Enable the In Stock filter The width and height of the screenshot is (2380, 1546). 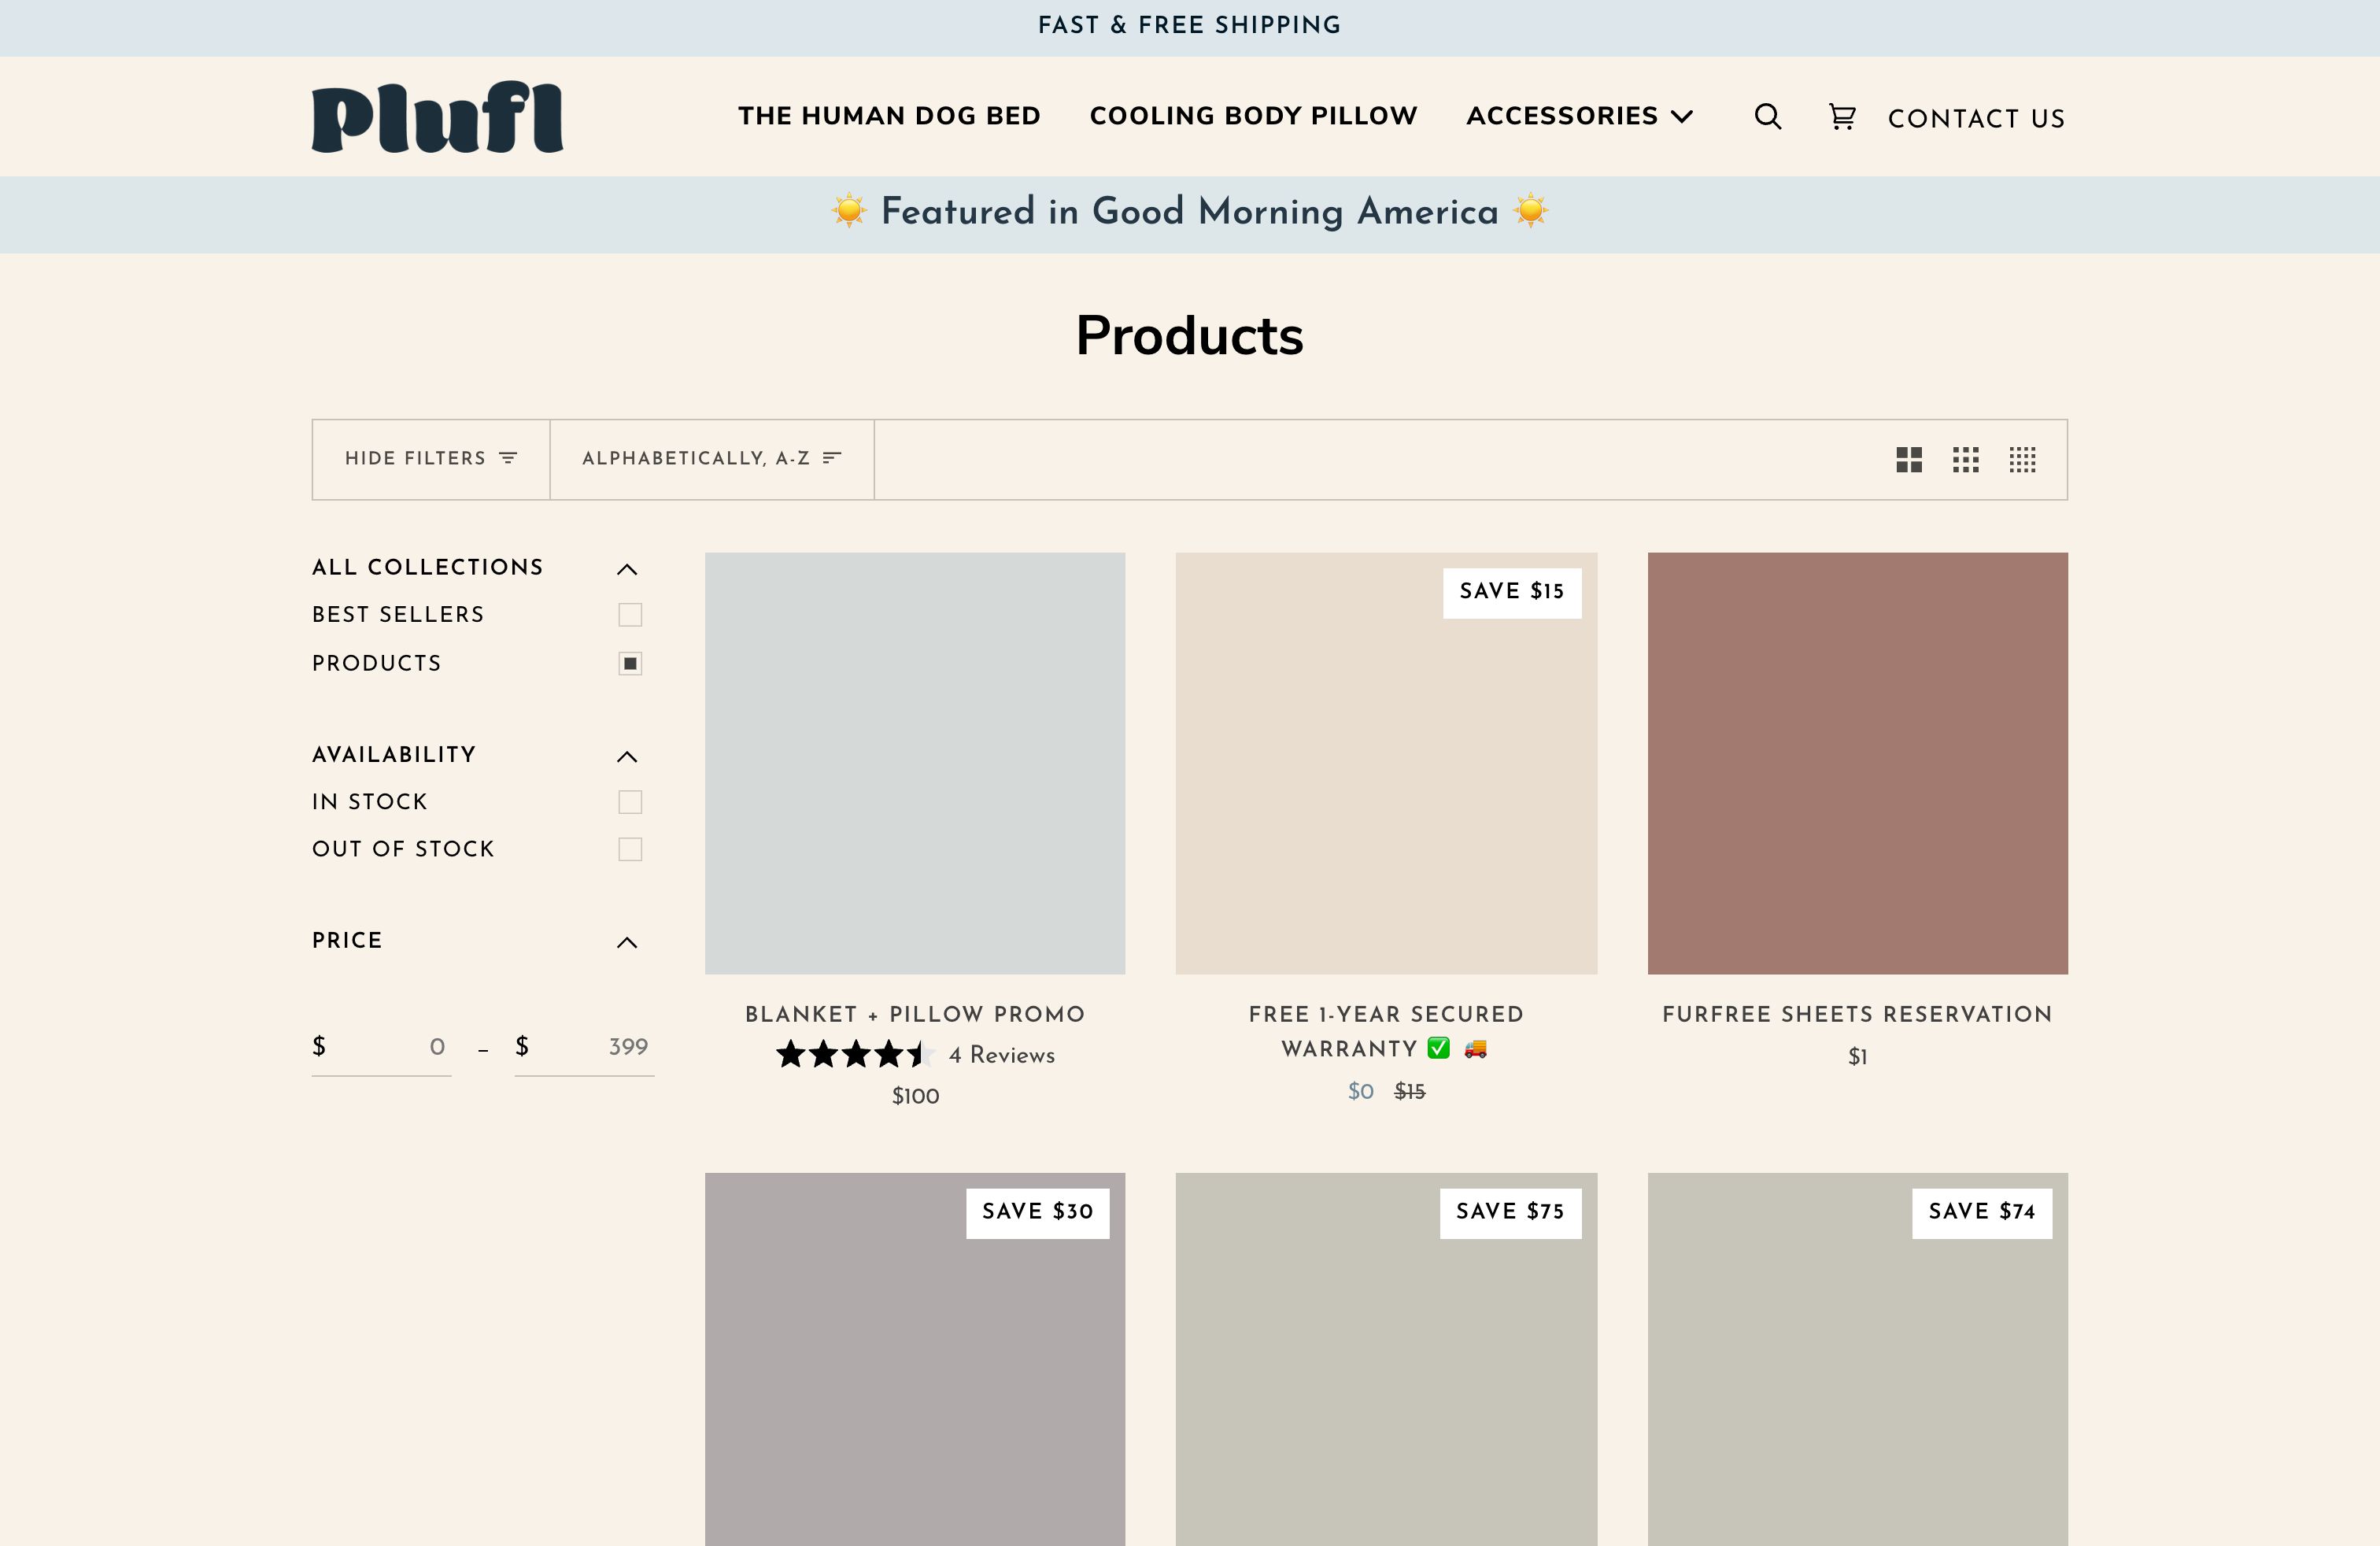click(629, 802)
